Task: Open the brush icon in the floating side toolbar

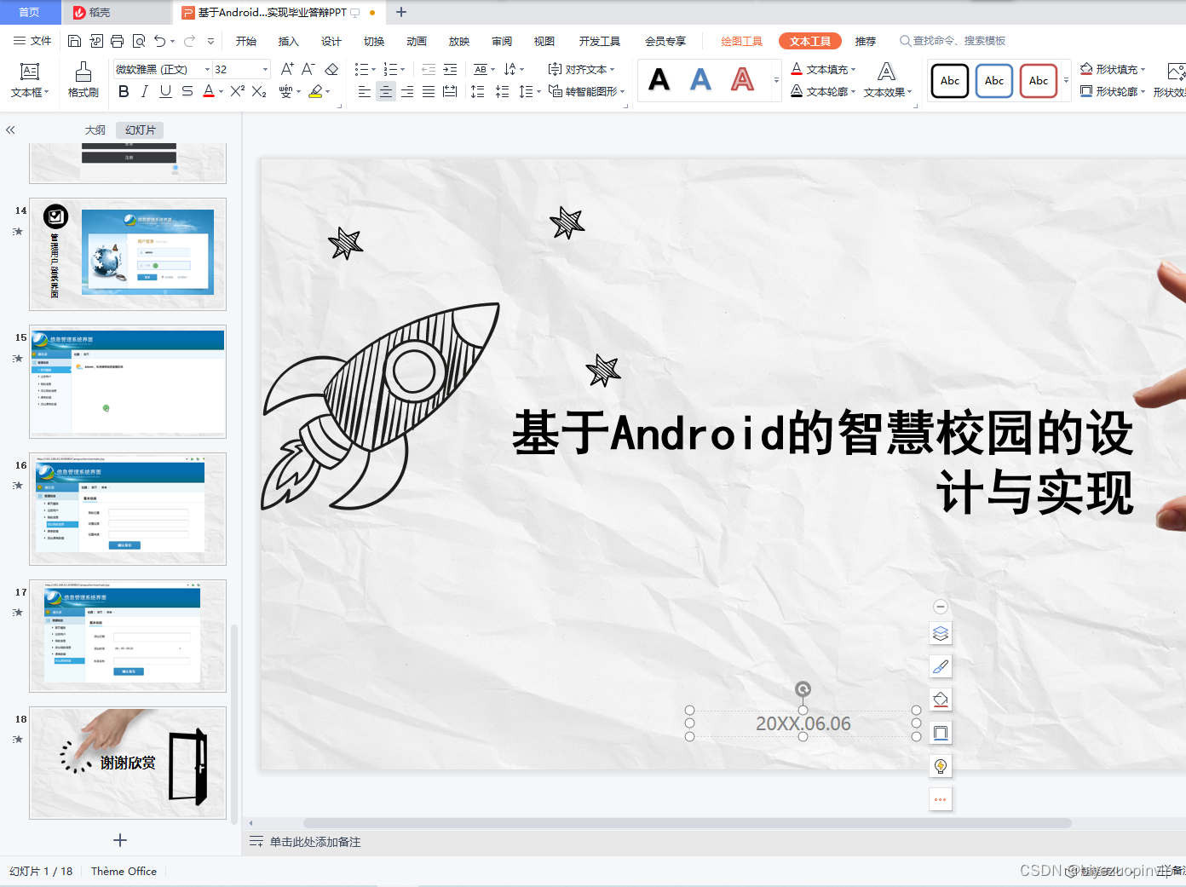Action: [941, 665]
